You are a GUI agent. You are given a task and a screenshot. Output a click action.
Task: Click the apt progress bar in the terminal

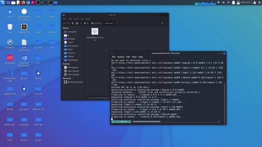tap(165, 122)
